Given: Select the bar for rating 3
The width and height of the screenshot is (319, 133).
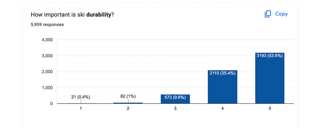Looking at the screenshot, I should (x=175, y=99).
